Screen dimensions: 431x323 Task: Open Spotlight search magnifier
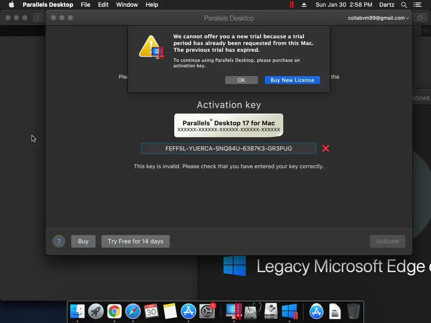pyautogui.click(x=404, y=5)
